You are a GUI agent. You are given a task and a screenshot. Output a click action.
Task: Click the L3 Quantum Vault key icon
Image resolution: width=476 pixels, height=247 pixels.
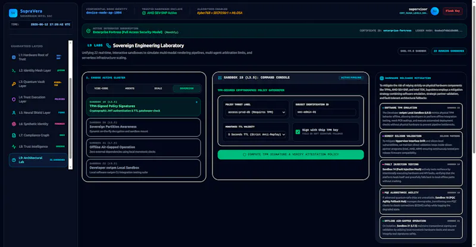tap(14, 84)
